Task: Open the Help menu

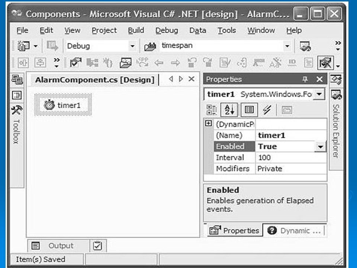Action: click(294, 30)
